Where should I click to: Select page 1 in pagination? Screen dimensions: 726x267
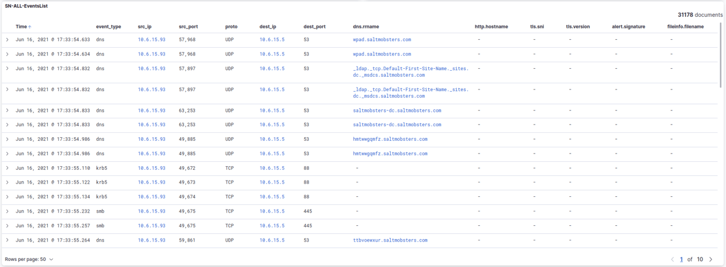[681, 259]
